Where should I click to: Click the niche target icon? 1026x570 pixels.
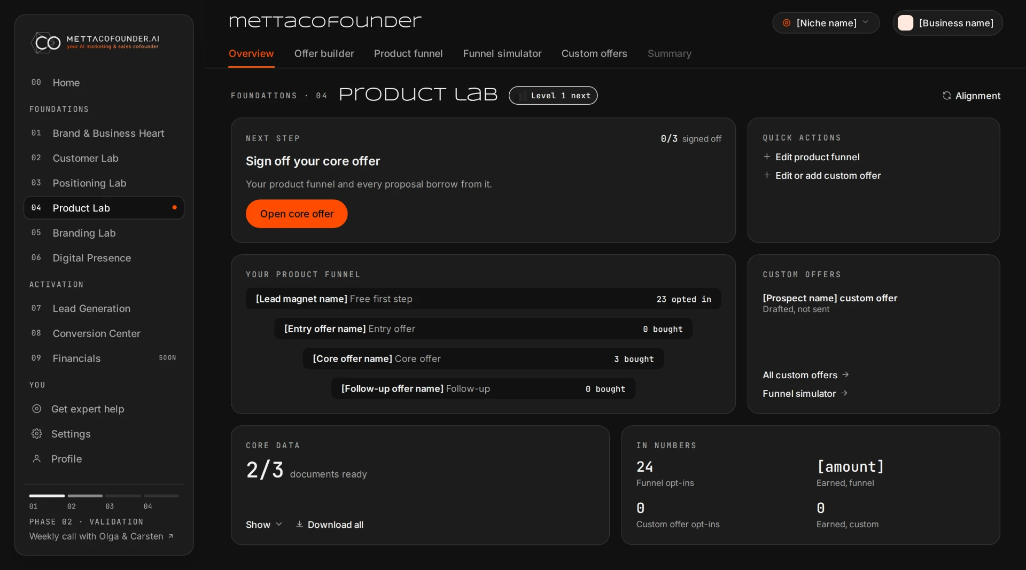[787, 23]
